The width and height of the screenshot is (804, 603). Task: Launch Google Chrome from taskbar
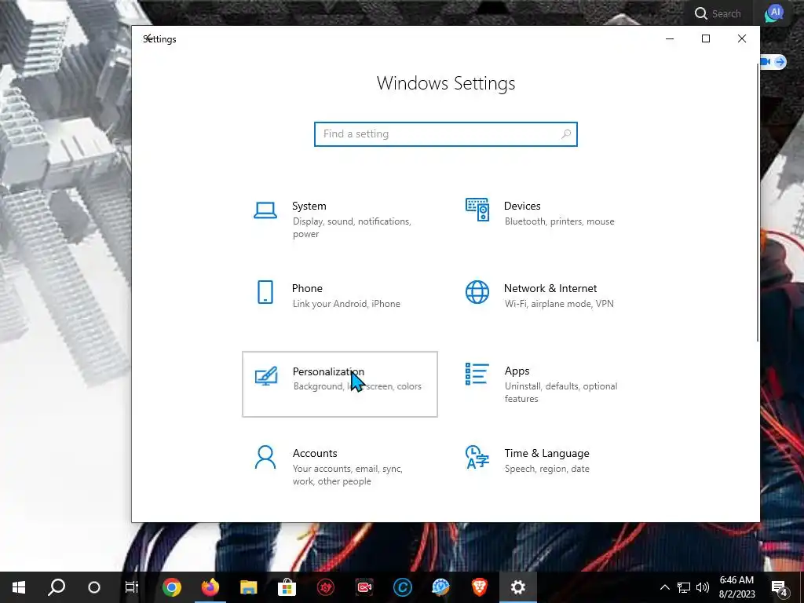(172, 587)
